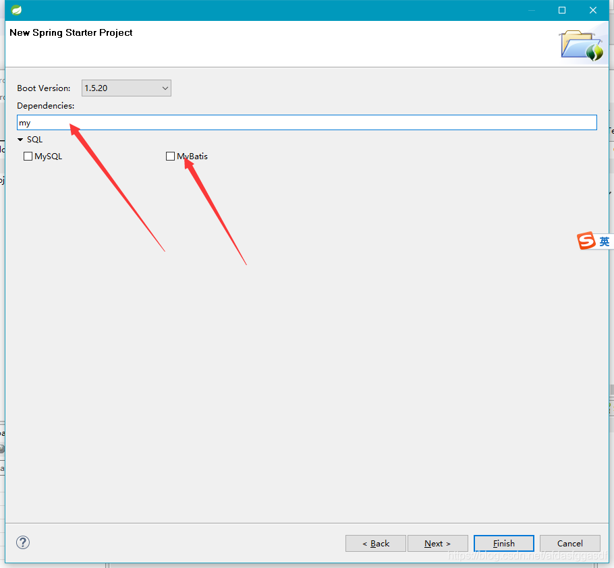Collapse the SQL category

20,140
